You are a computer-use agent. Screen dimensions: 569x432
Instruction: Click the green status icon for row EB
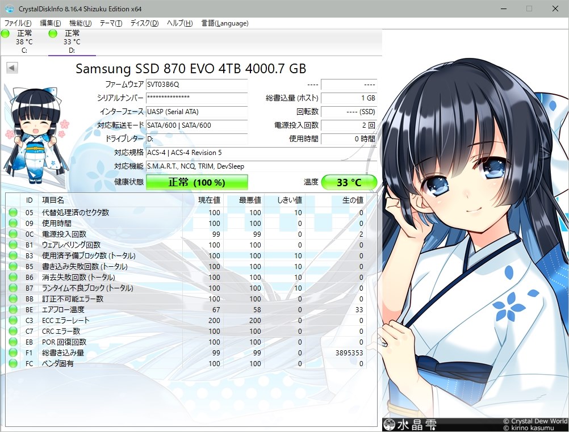pos(13,342)
